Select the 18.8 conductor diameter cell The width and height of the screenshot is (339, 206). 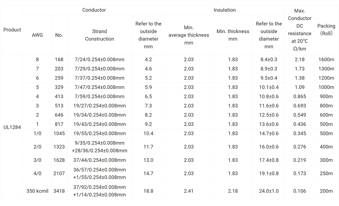[x=148, y=191]
